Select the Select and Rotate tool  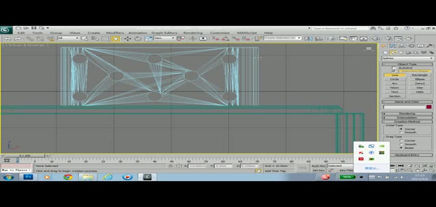click(138, 38)
